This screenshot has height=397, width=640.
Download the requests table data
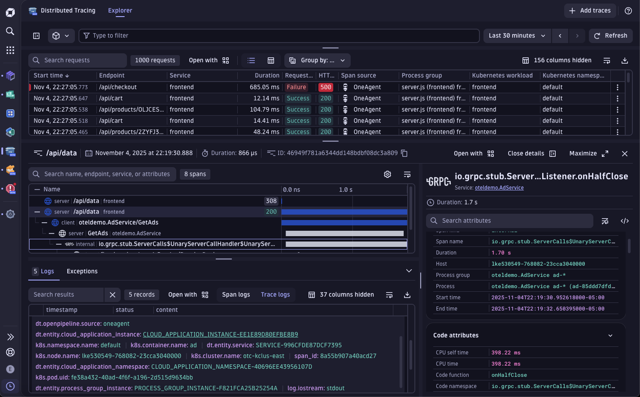tap(624, 60)
